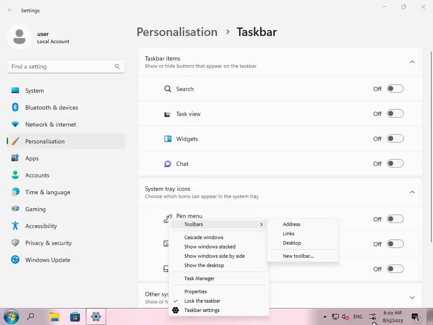Open Windows Update settings

tap(66, 260)
